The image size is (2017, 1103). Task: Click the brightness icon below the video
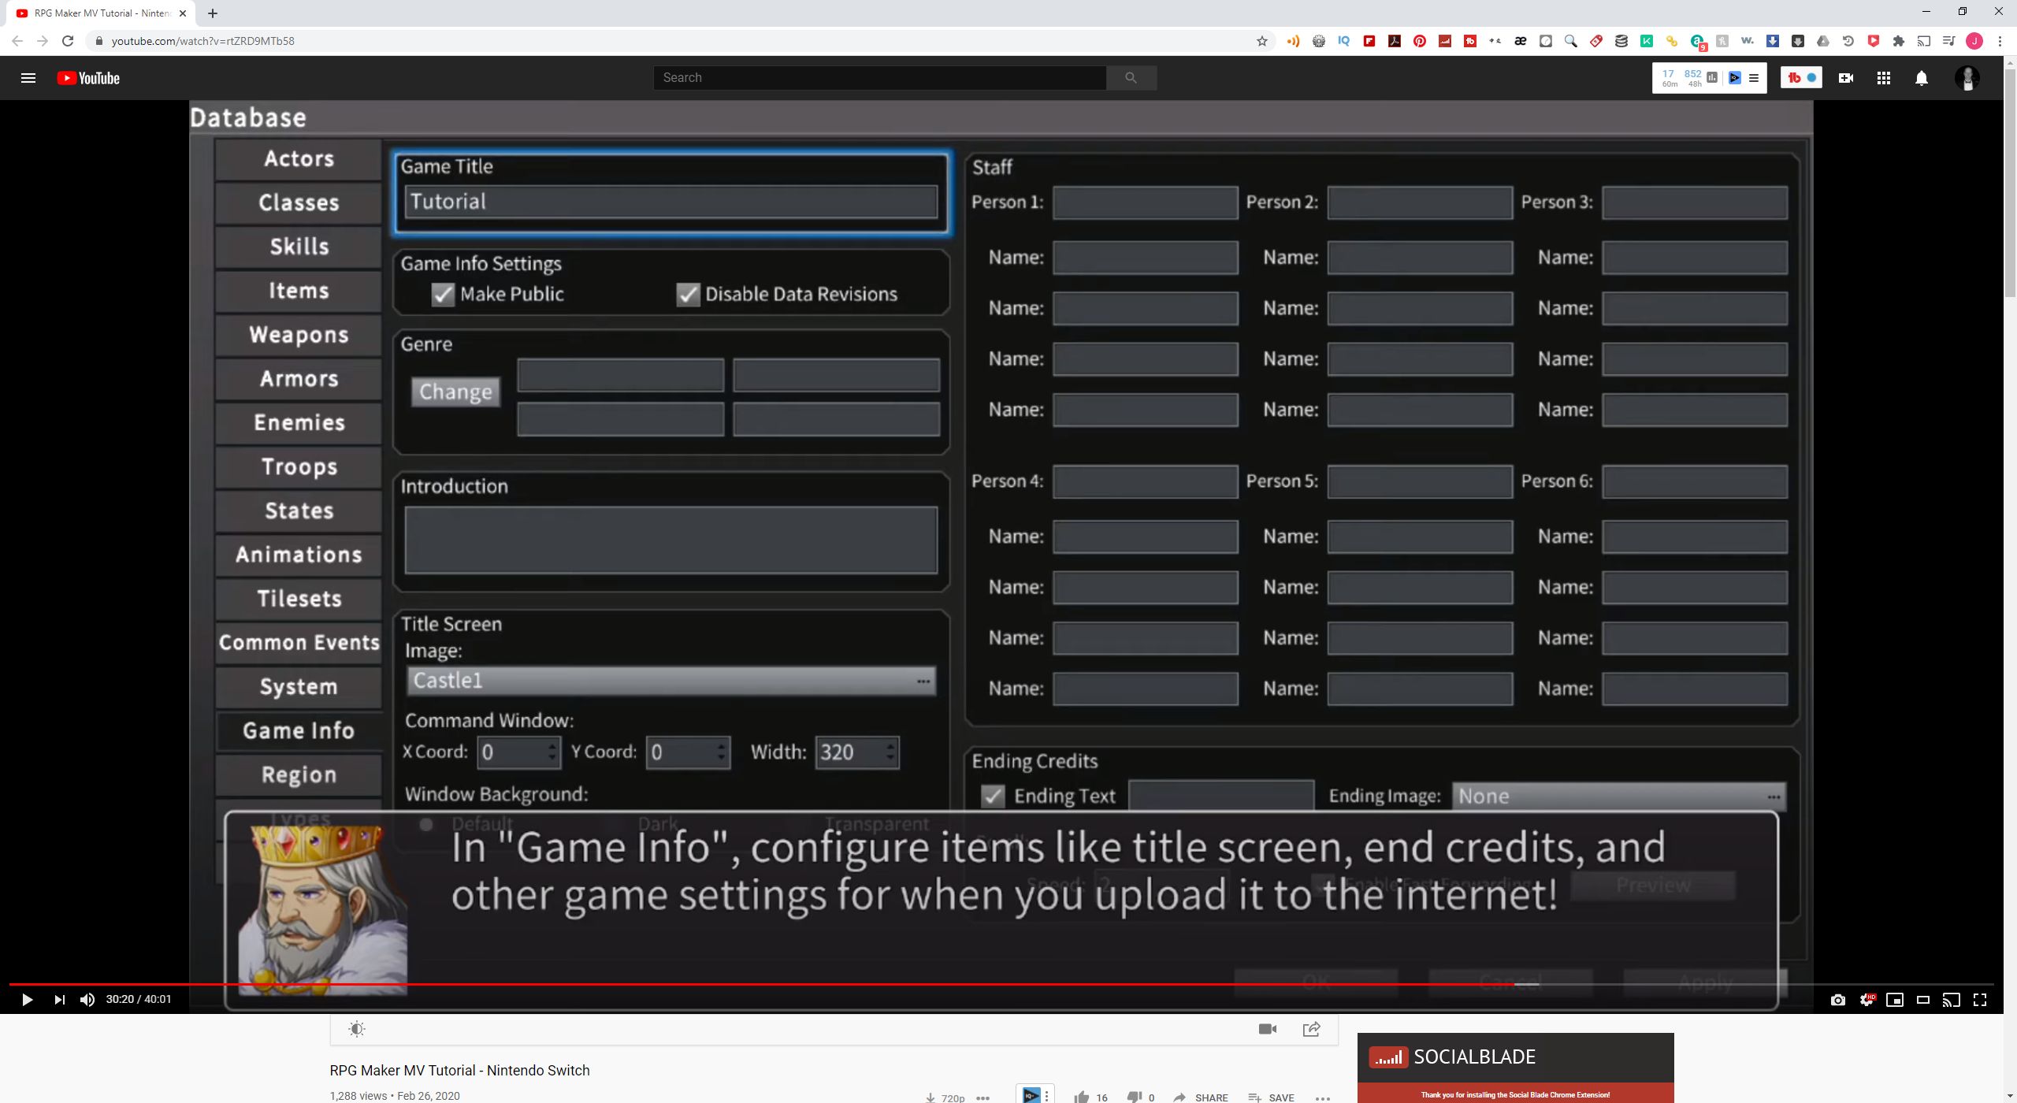tap(357, 1029)
